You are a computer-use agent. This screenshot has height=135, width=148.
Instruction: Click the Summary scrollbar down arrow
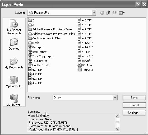coord(117,129)
